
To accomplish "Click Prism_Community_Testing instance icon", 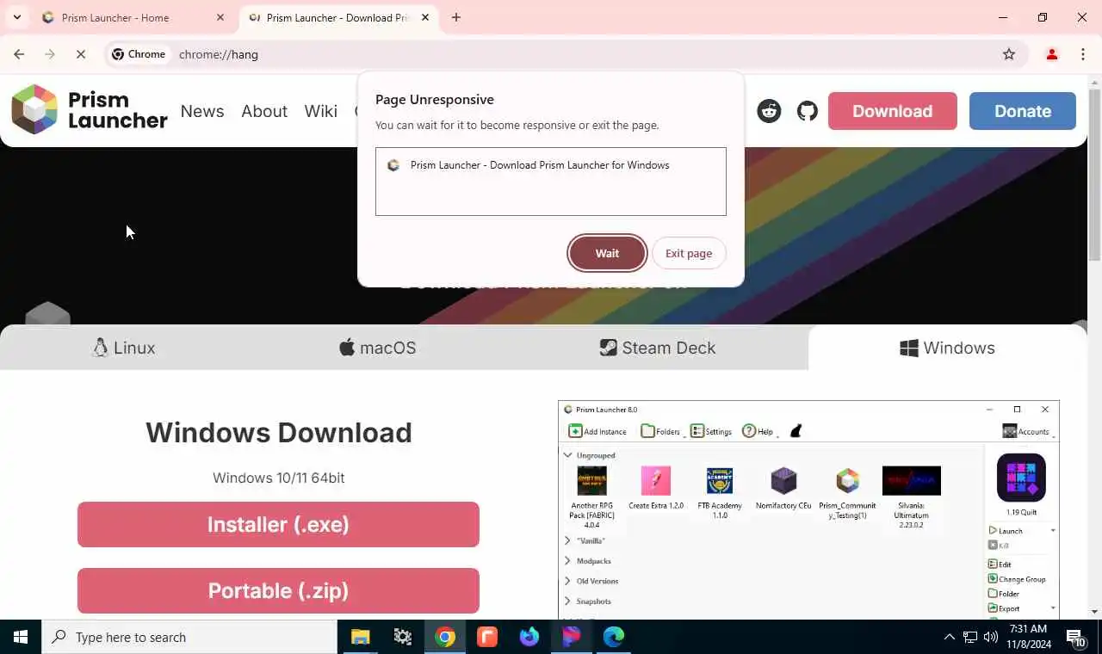I will 848,481.
